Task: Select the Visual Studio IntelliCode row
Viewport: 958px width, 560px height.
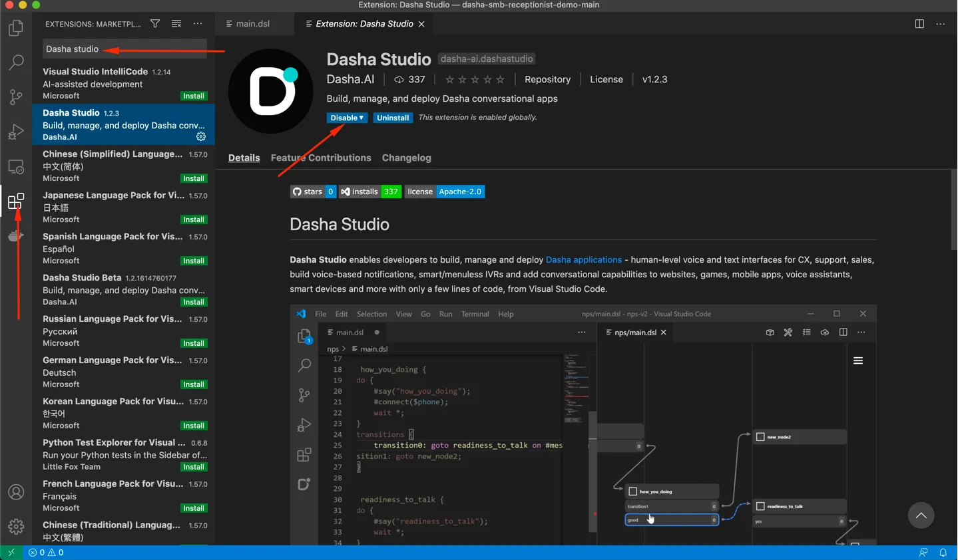Action: coord(123,83)
